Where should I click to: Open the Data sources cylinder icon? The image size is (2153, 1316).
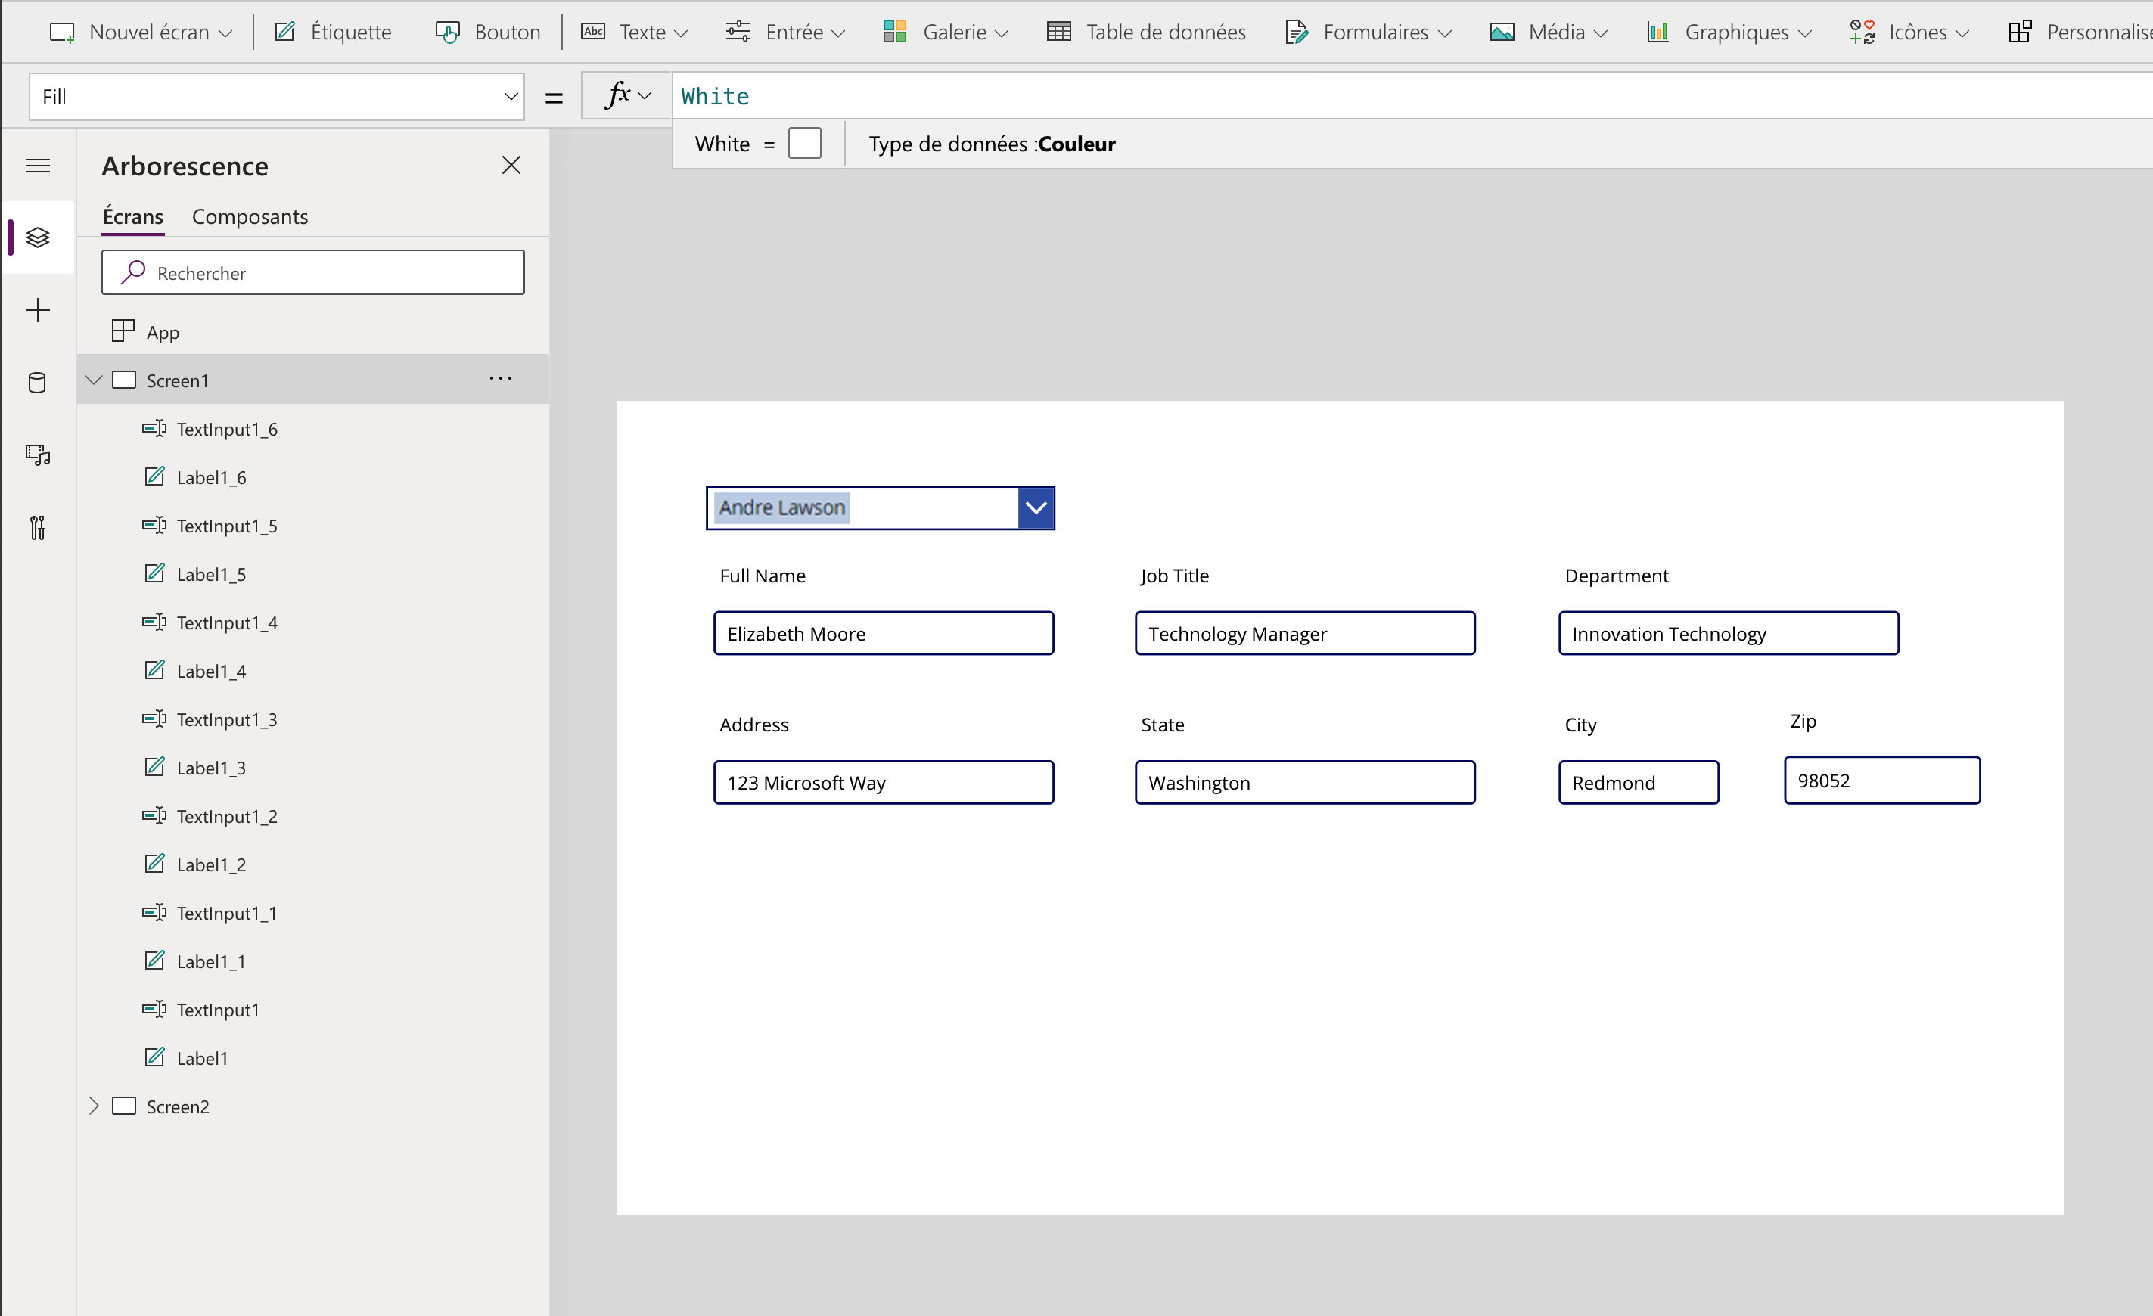click(38, 383)
